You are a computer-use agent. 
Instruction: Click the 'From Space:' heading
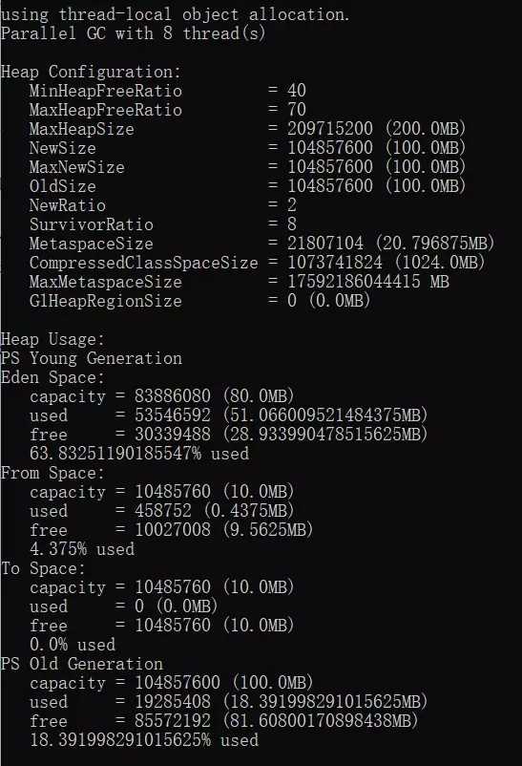pyautogui.click(x=52, y=474)
